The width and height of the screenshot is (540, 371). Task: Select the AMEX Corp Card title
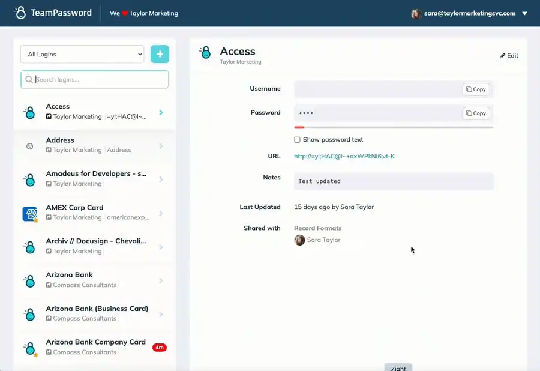(75, 207)
